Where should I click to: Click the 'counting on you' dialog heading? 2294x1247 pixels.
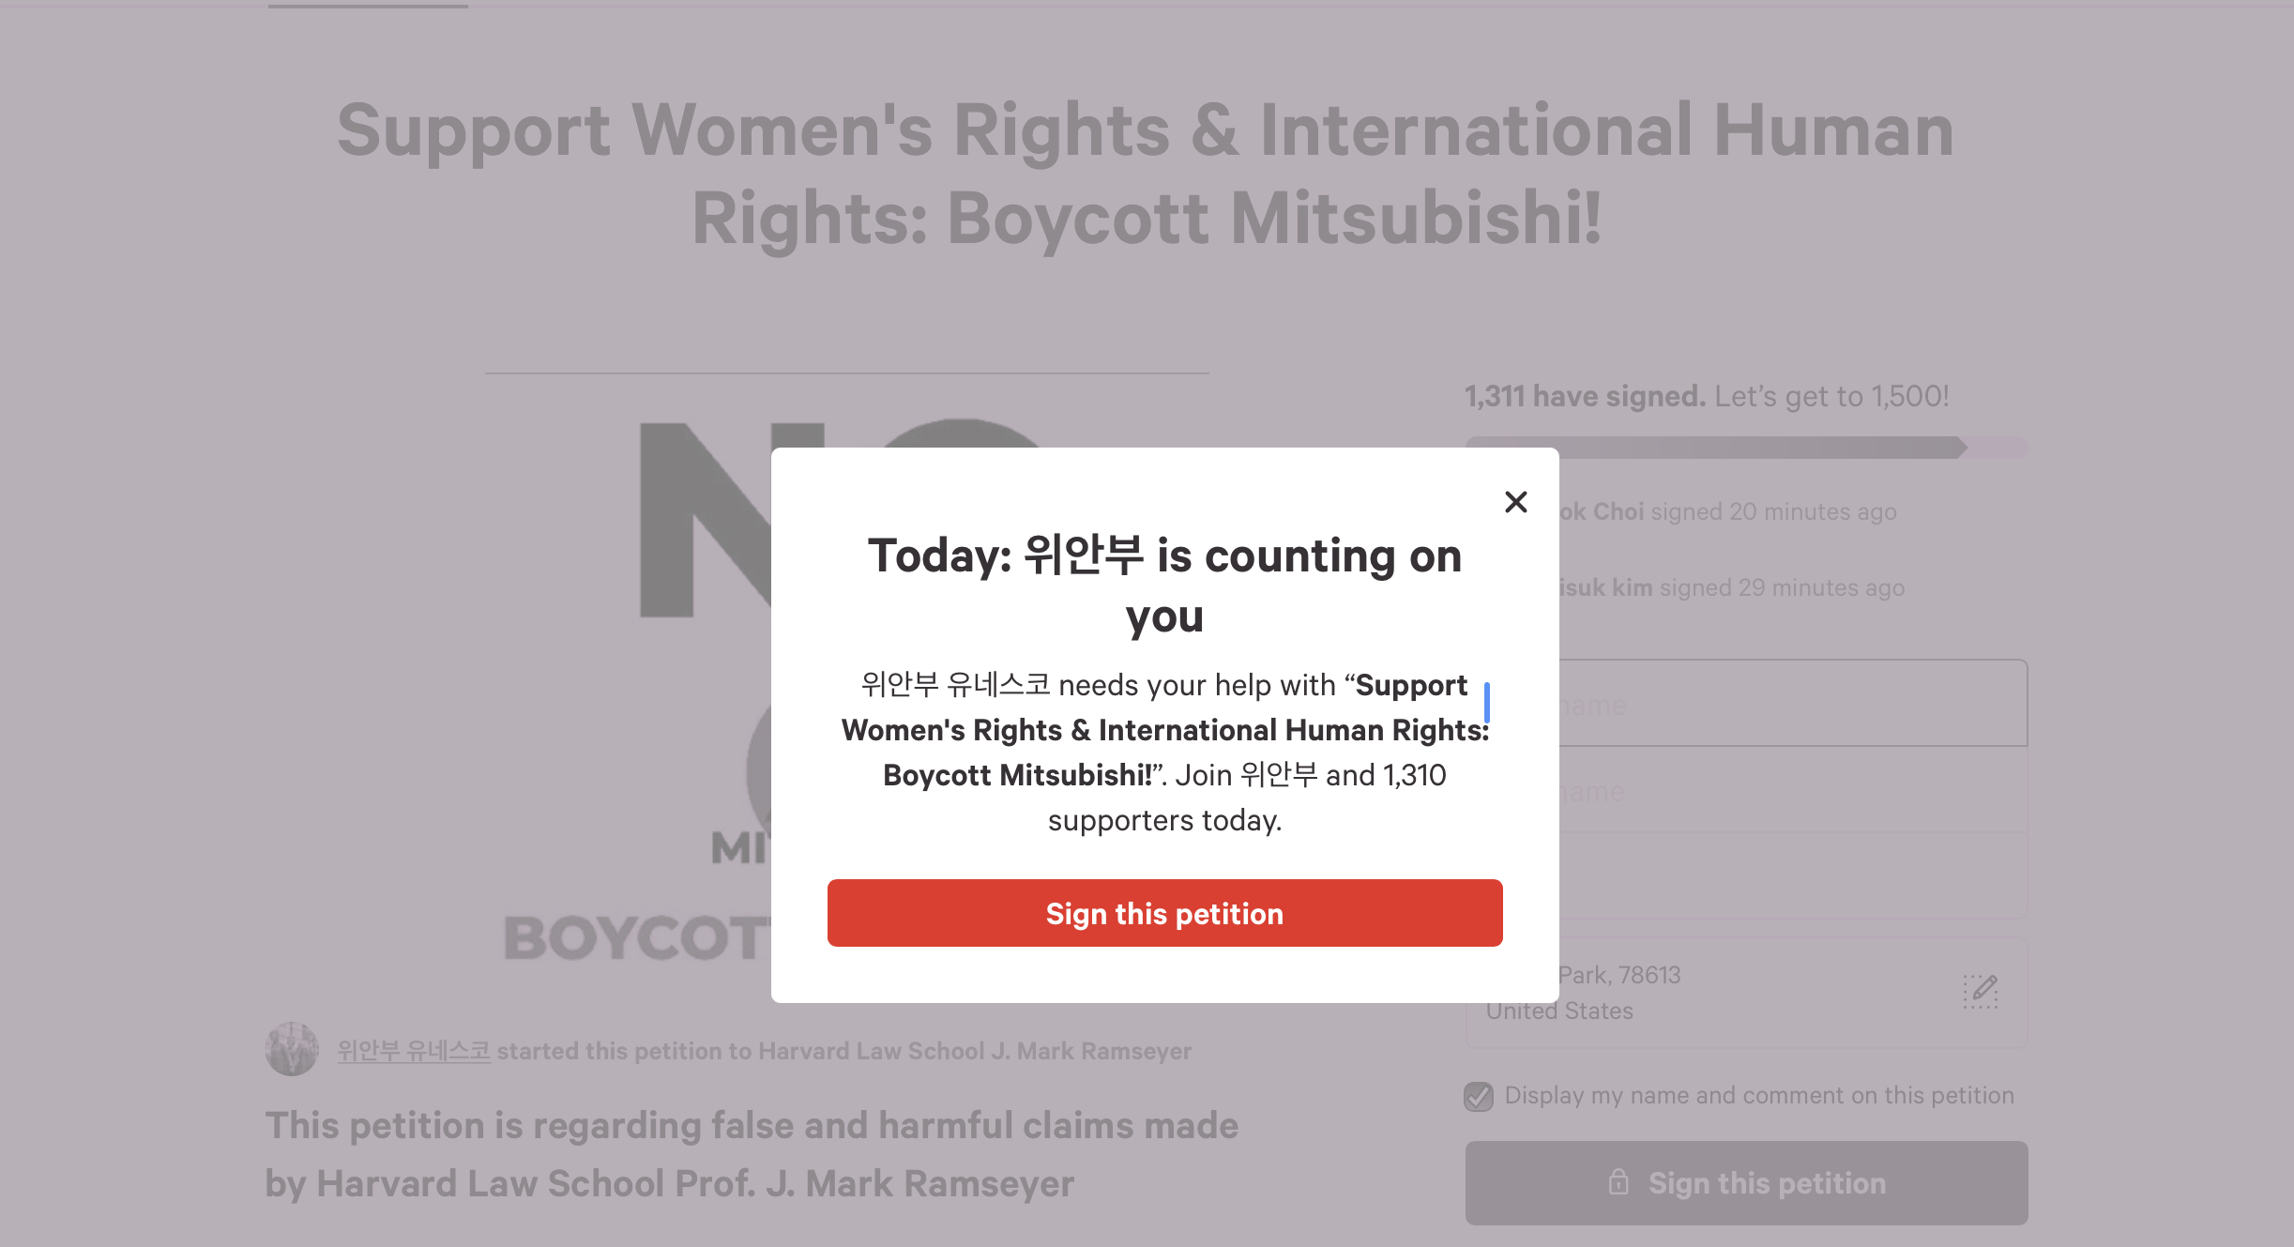point(1164,585)
